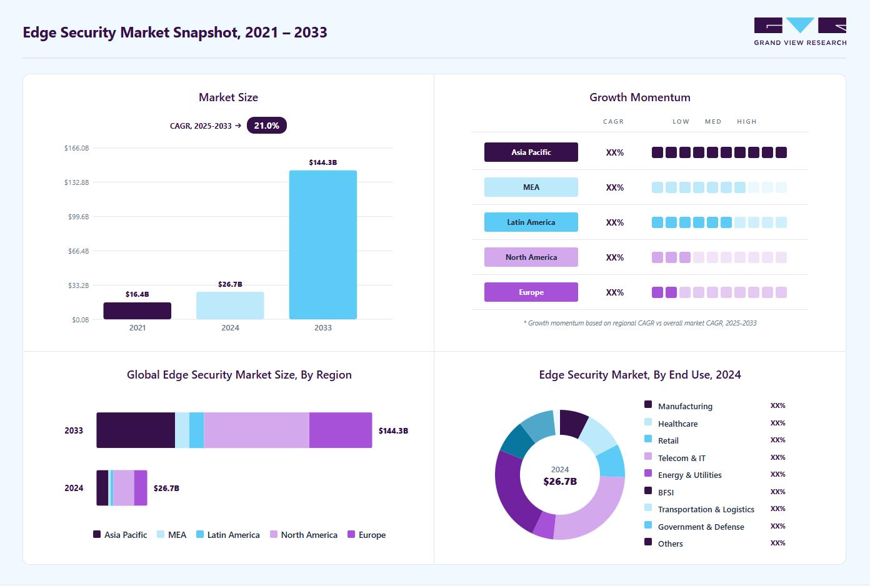Click the North America legend swatch
This screenshot has height=586, width=870.
click(x=274, y=534)
